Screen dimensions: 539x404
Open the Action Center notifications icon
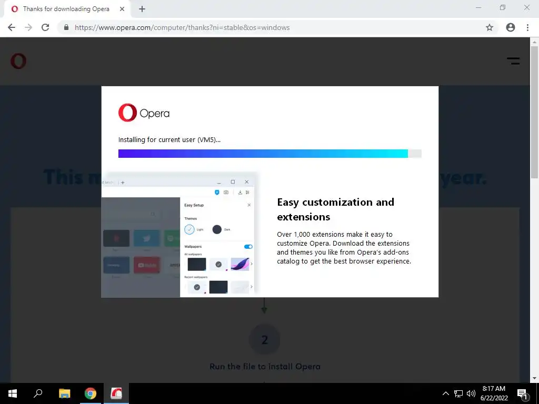[522, 393]
